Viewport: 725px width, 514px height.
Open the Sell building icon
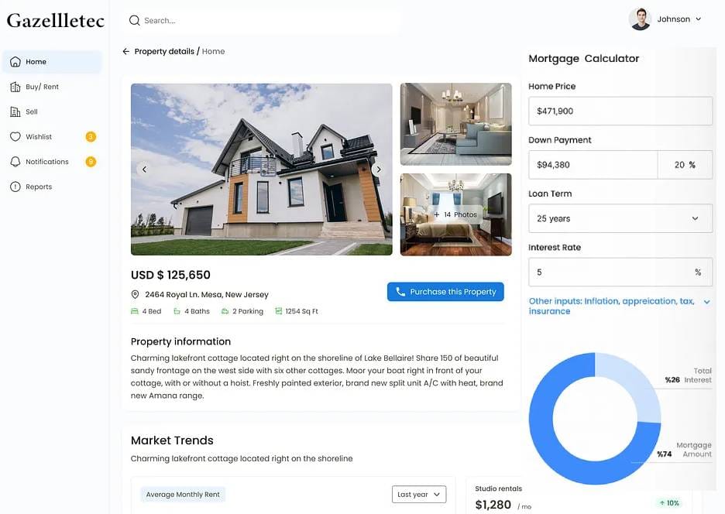[15, 111]
